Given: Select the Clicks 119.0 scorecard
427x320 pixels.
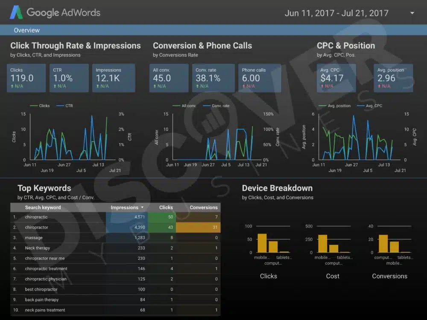Looking at the screenshot, I should 26,78.
